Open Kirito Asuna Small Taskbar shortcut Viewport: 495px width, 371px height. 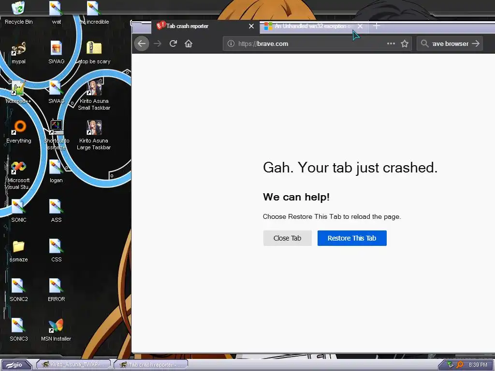tap(94, 95)
